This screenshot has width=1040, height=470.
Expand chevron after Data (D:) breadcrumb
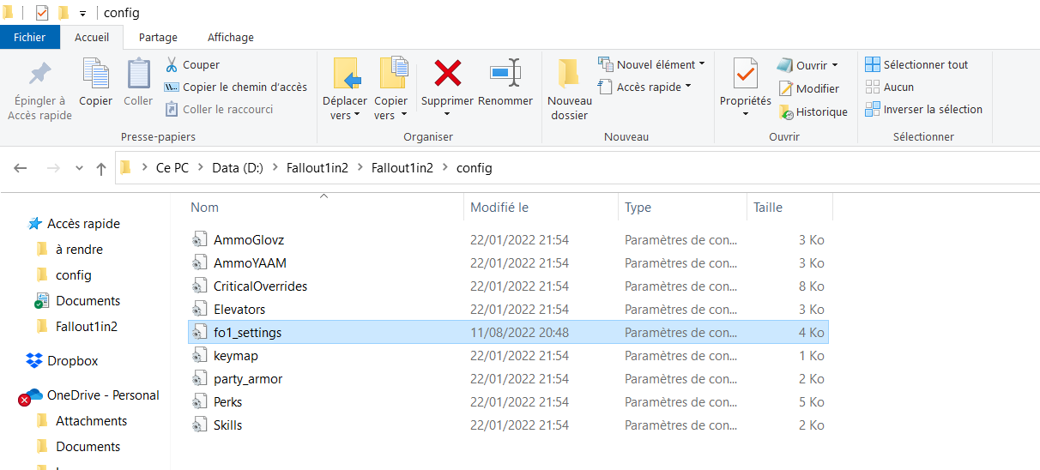[276, 168]
